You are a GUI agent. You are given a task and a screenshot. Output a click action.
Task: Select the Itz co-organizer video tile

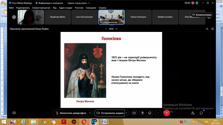tap(112, 17)
